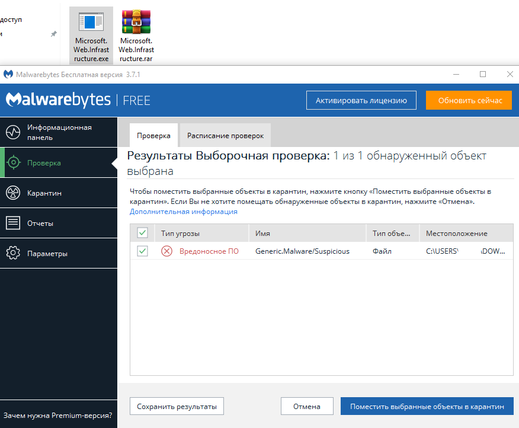Click Поместить выбранные объекты в карантин

click(x=427, y=406)
